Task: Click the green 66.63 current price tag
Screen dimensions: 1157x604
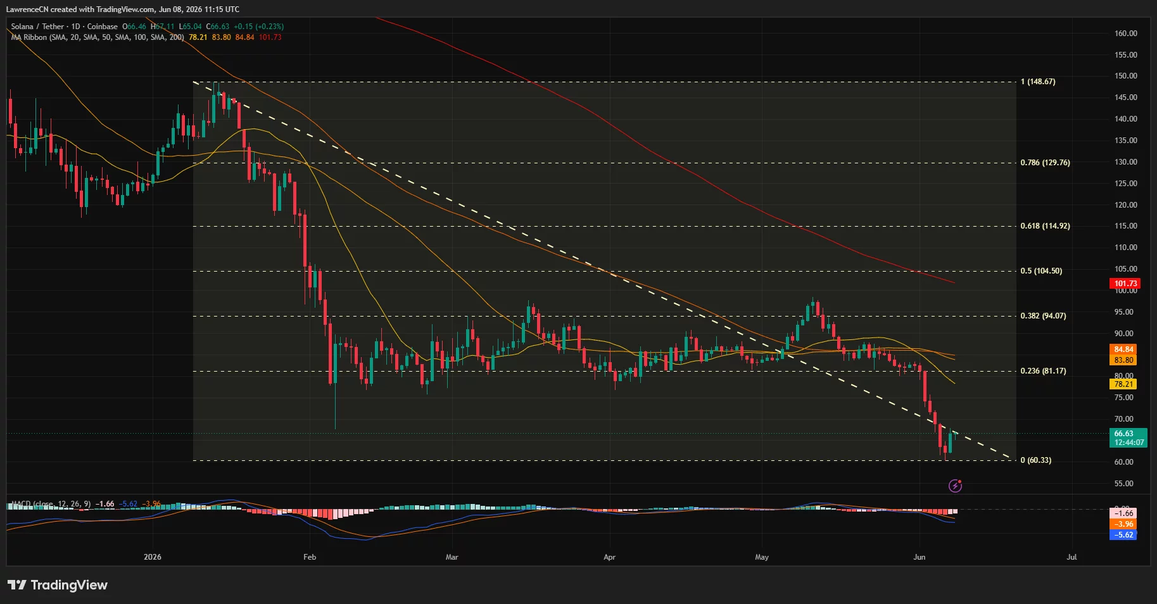Action: pos(1129,434)
